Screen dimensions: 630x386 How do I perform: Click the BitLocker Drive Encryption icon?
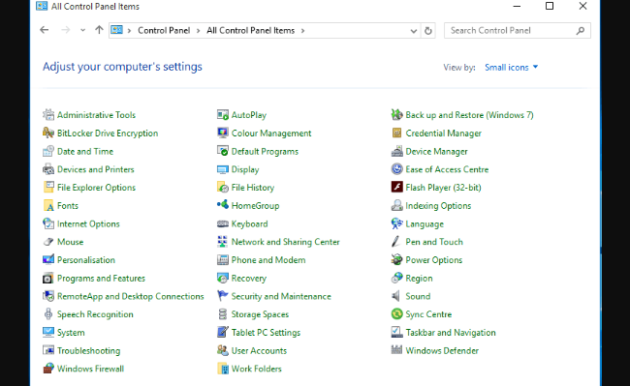[x=48, y=134]
